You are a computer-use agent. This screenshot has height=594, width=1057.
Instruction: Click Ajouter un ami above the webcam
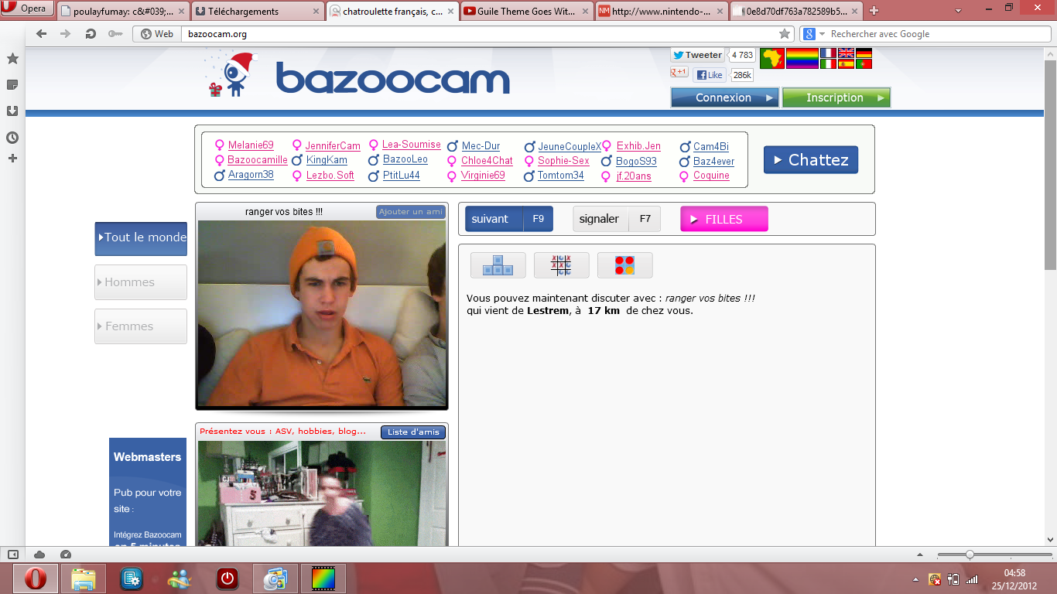point(411,212)
